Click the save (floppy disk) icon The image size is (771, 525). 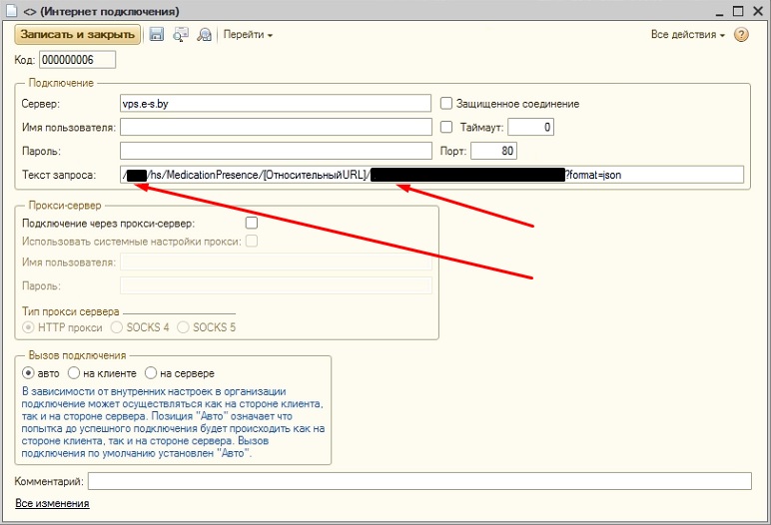pos(157,34)
